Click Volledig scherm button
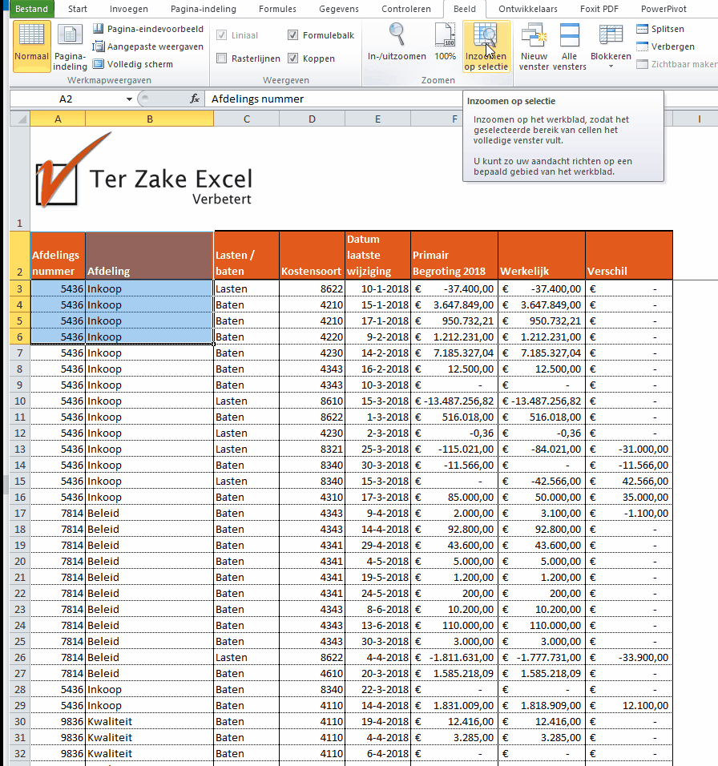The image size is (718, 766). tap(132, 64)
